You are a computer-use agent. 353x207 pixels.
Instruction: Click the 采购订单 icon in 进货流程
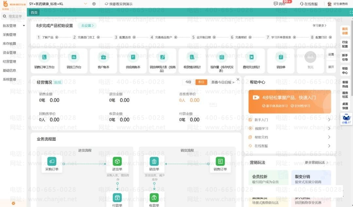pos(52,161)
